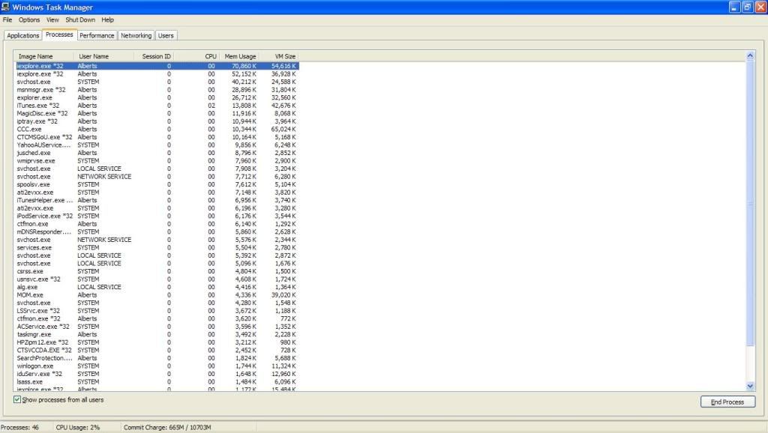Screen dimensions: 768x433
Task: Open the Task Manager system menu icon
Action: click(x=7, y=7)
